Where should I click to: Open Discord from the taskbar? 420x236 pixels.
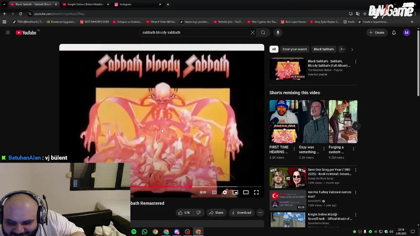pyautogui.click(x=177, y=232)
